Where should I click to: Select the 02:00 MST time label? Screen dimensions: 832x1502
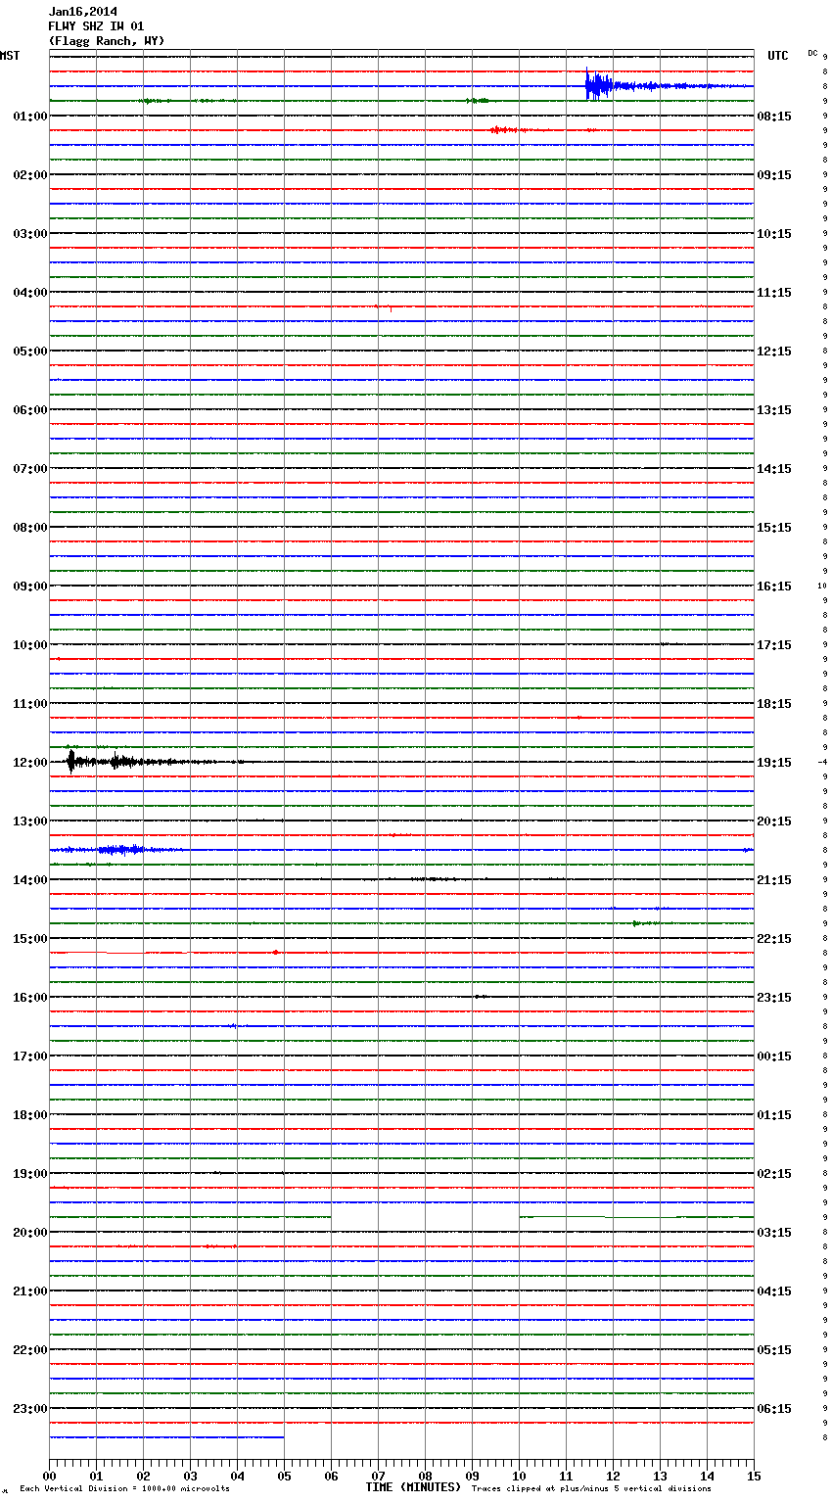click(30, 175)
